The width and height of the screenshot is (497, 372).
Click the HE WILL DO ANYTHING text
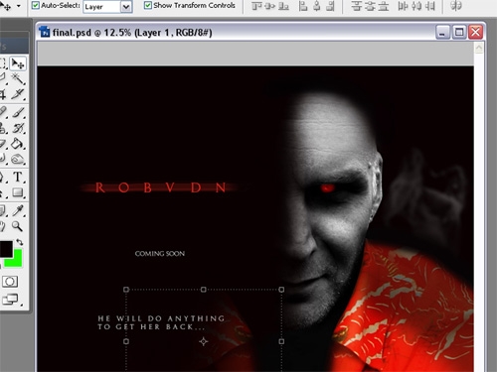coord(161,318)
